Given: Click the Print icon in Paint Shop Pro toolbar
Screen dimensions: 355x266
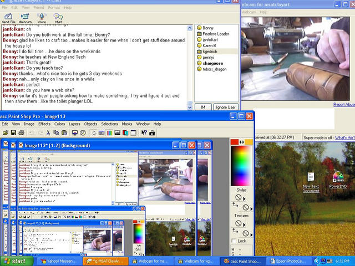Looking at the screenshot, I should tap(21, 132).
